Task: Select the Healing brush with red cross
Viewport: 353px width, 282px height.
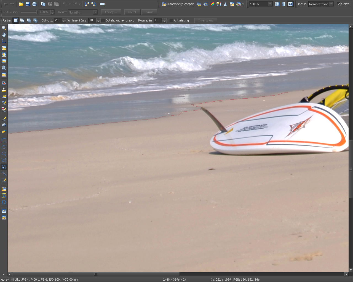Action: point(4,109)
